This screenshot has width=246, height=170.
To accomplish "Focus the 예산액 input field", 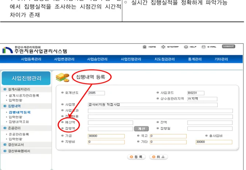I will [x=110, y=123].
